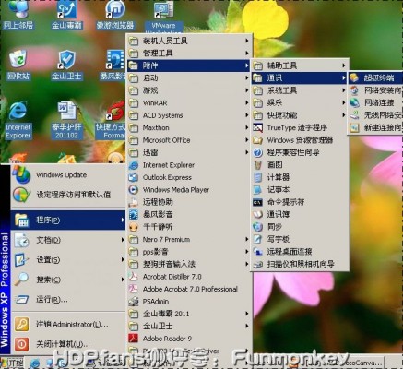
Task: Select 通讯 communications menu item
Action: pos(299,77)
